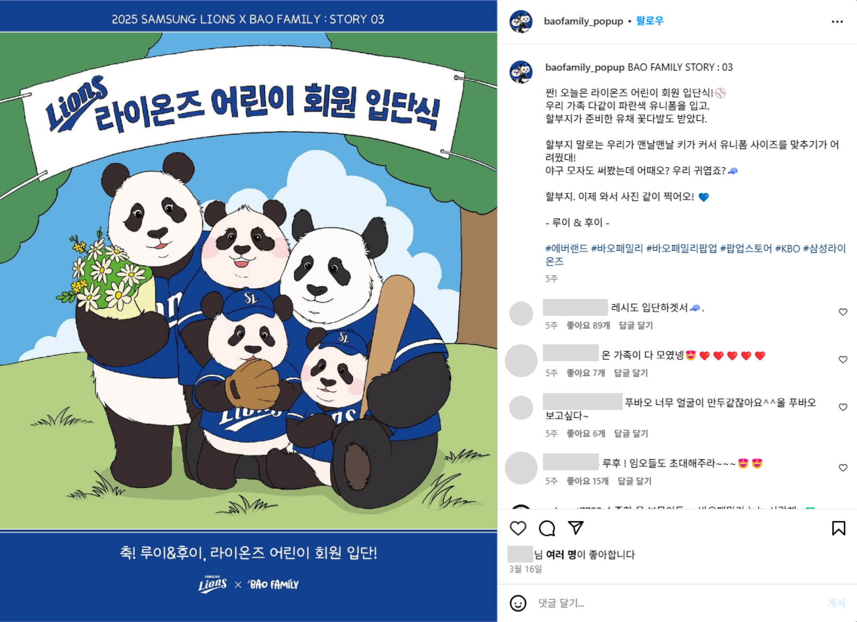This screenshot has height=622, width=857.
Task: Share post with paper plane icon
Action: (x=576, y=528)
